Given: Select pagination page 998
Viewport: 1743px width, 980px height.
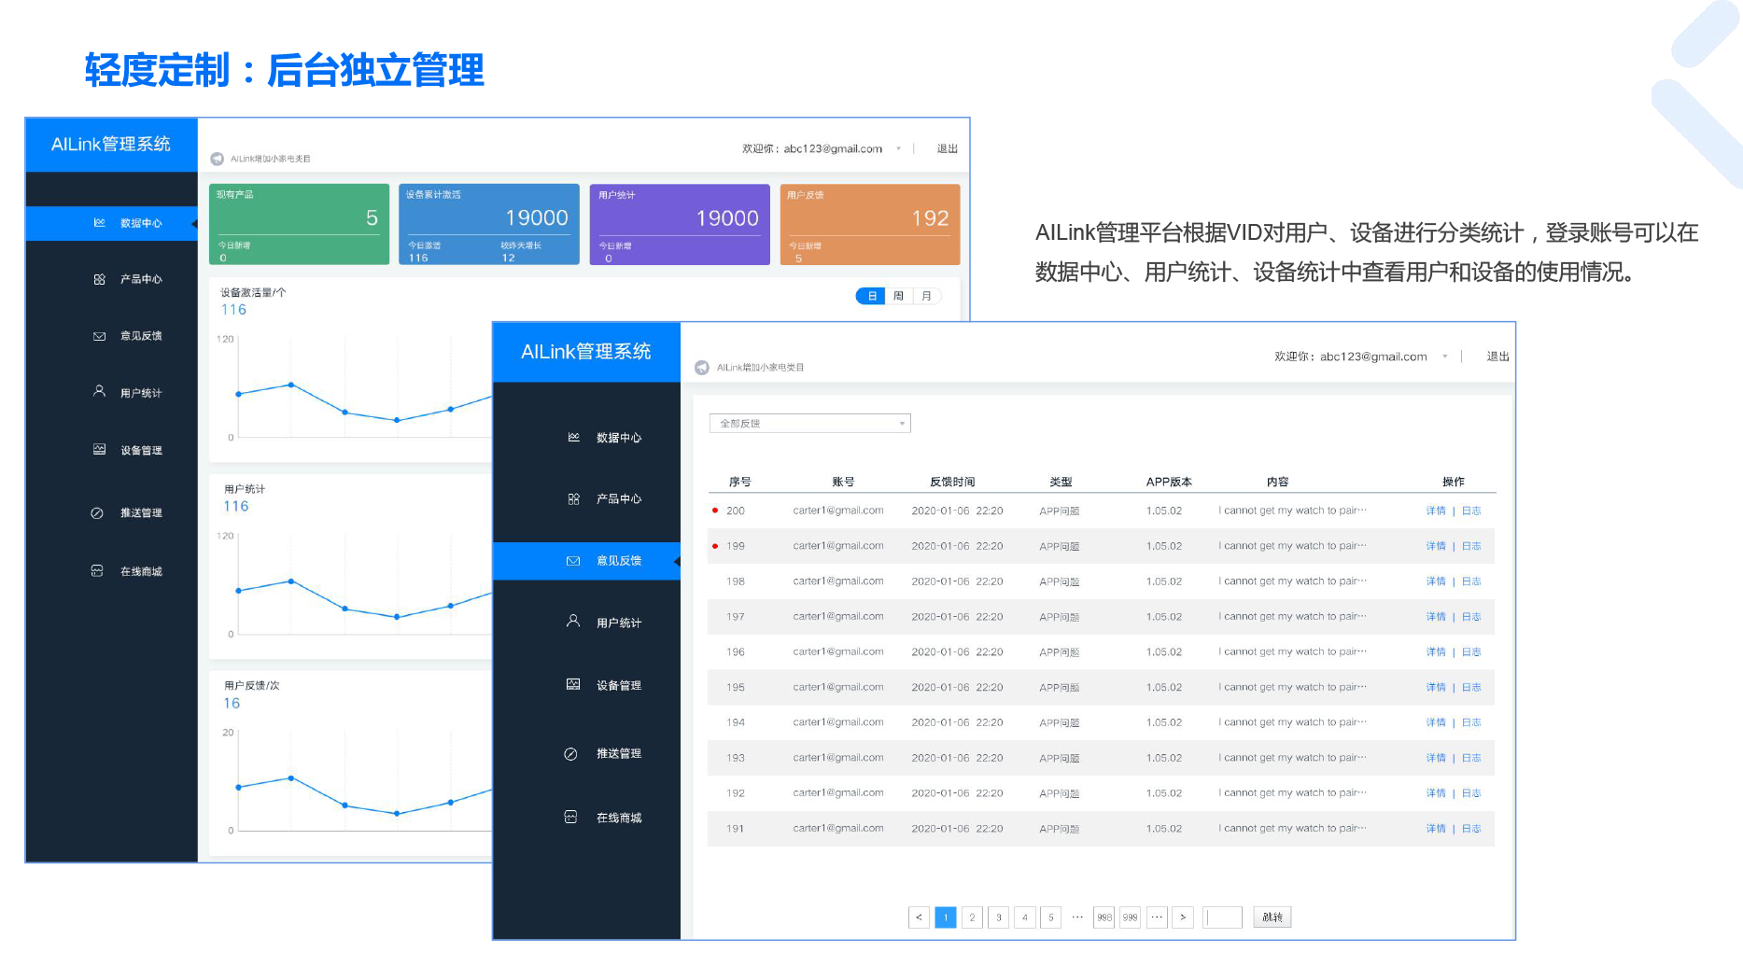Looking at the screenshot, I should tap(1104, 917).
